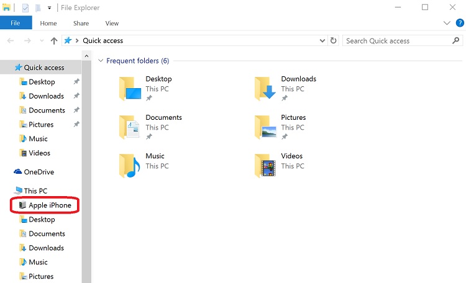Expand the ribbon with the chevron
This screenshot has height=283, width=466.
pyautogui.click(x=447, y=23)
